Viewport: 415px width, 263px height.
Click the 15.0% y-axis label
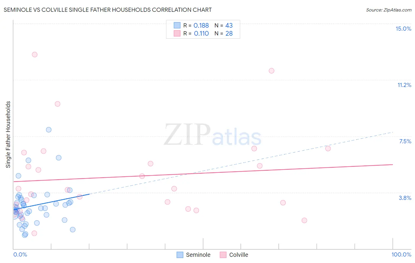403,29
